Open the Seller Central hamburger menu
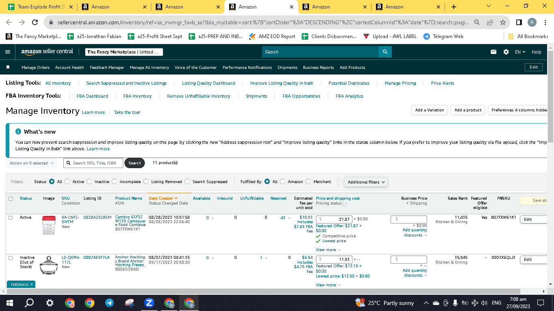The image size is (554, 311). pyautogui.click(x=8, y=52)
